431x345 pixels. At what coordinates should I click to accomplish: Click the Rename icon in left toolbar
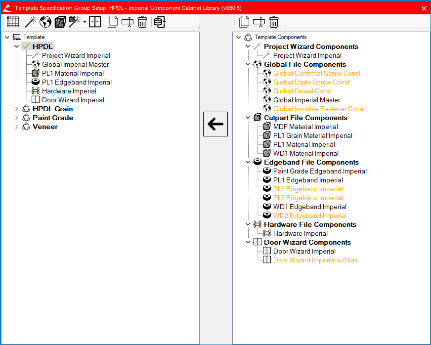tap(127, 22)
